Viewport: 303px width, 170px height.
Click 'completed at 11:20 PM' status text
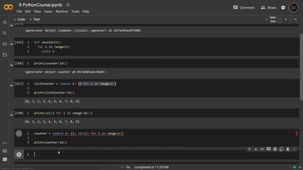tap(151, 167)
